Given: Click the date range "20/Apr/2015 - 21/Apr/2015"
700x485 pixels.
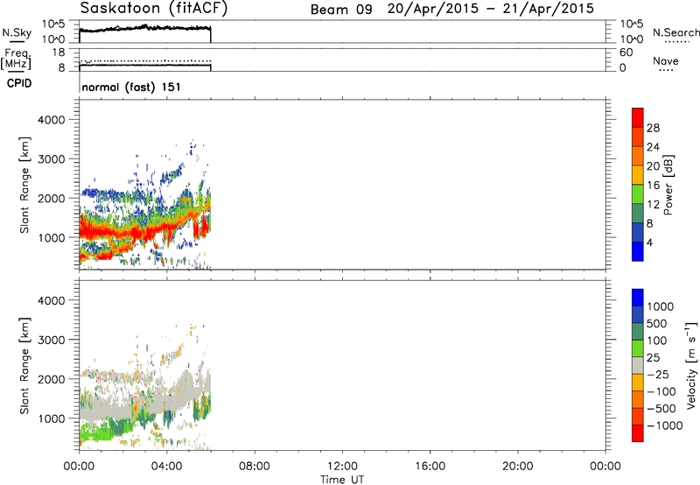Looking at the screenshot, I should 491,9.
